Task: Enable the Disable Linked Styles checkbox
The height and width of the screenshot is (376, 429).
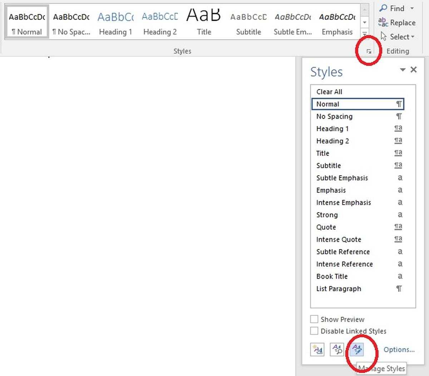Action: [314, 331]
